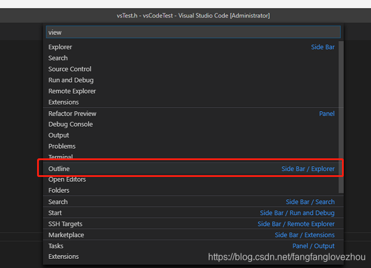Screen dimensions: 371x268
Task: Select Search in Side Bar / Search group
Action: point(193,202)
